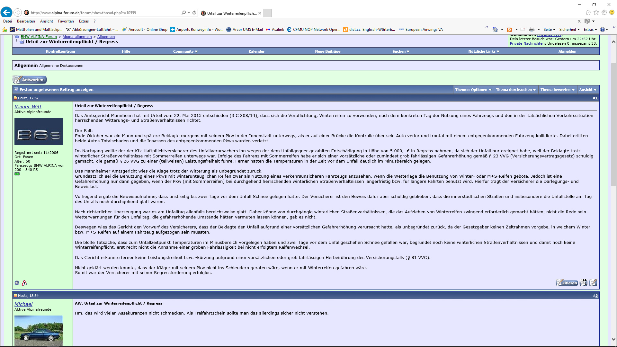The height and width of the screenshot is (347, 617).
Task: Open the Ansicht thread view dropdown
Action: [588, 90]
